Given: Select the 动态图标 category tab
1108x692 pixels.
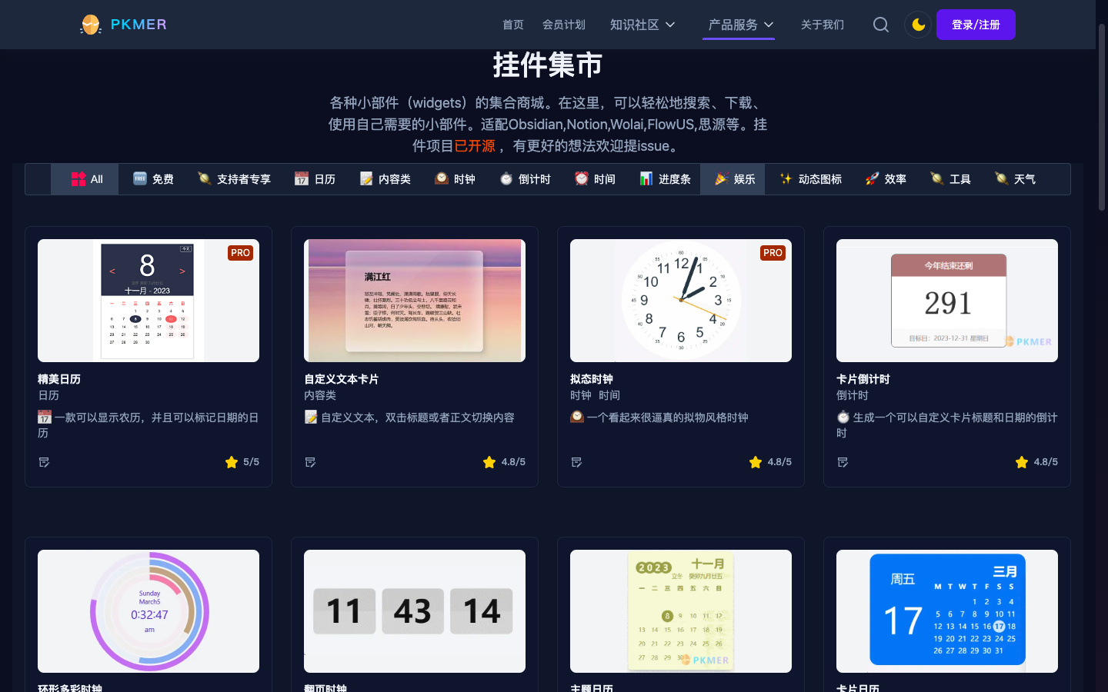Looking at the screenshot, I should pyautogui.click(x=810, y=179).
